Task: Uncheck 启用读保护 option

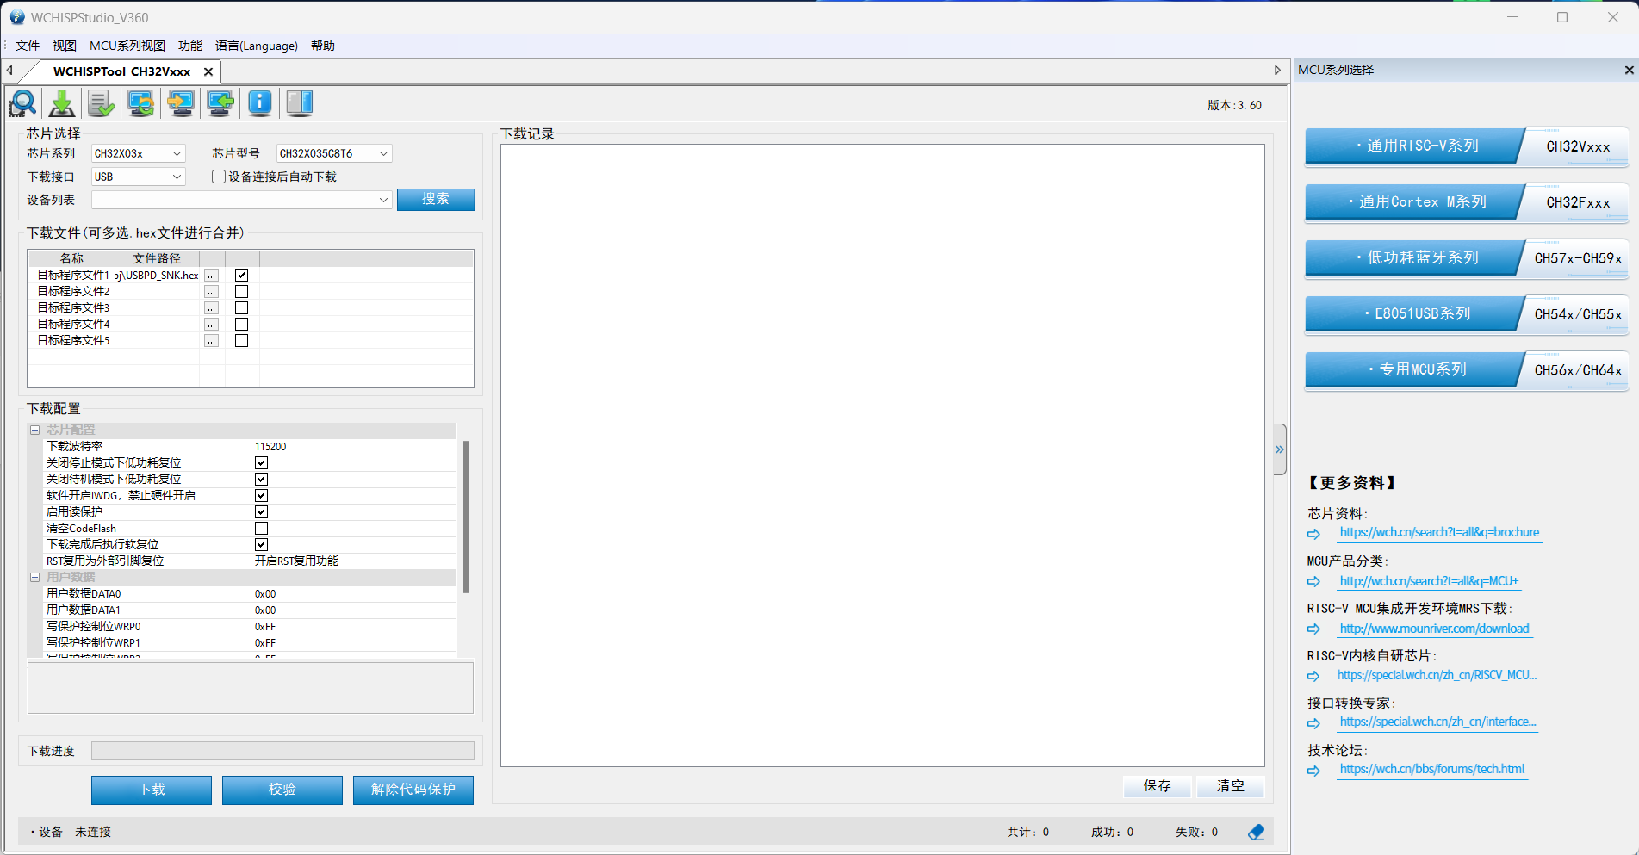Action: 261,511
